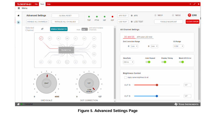Go to the Home page icon
The height and width of the screenshot is (118, 212).
pyautogui.click(x=18, y=16)
